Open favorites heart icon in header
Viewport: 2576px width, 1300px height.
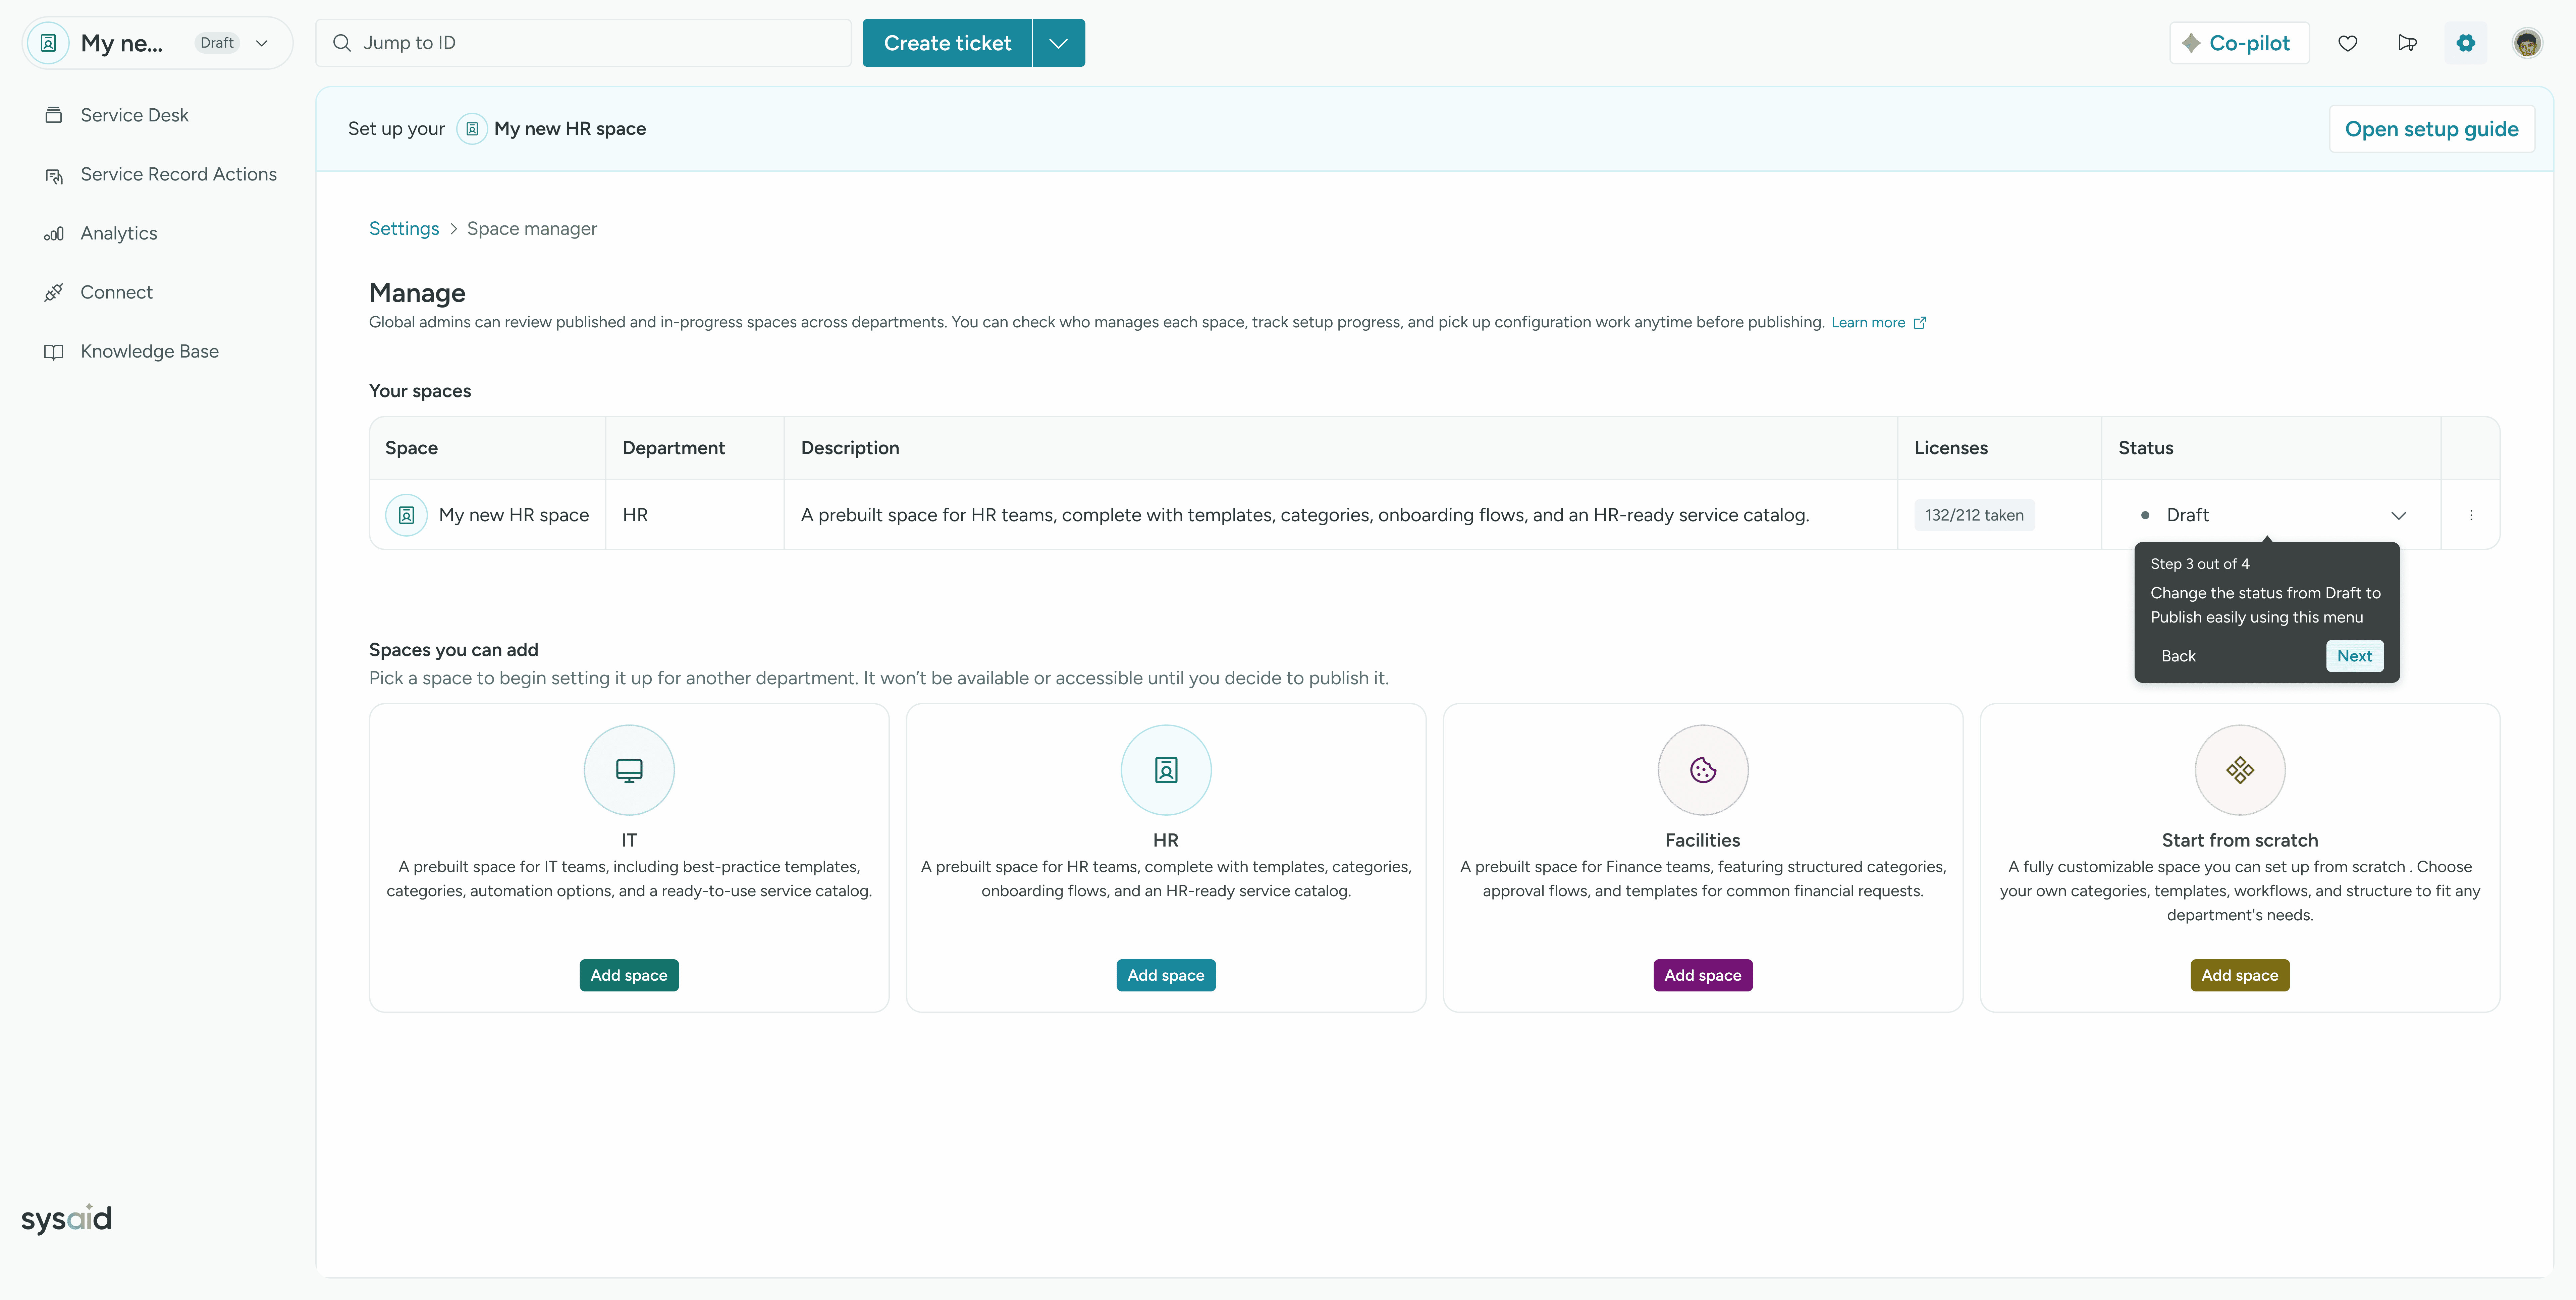pos(2347,43)
